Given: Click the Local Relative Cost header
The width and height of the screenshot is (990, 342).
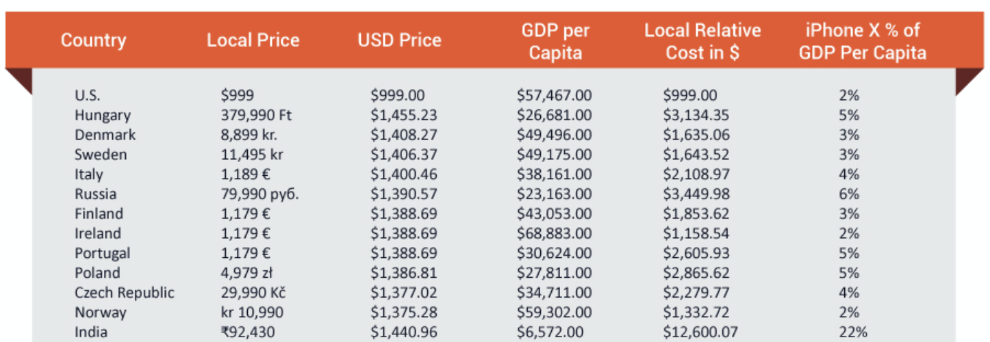Looking at the screenshot, I should coord(702,41).
